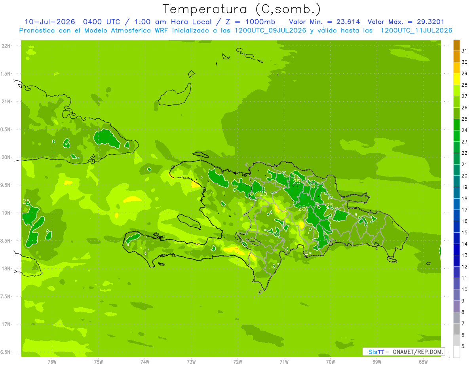This screenshot has height=367, width=475.
Task: Click the legend value "15"
Action: click(465, 233)
